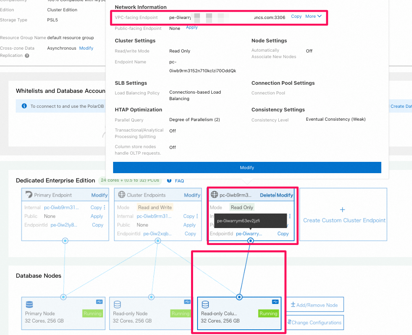Click the globe icon of pc-0iwb9rm3 endpoint
The width and height of the screenshot is (412, 335).
click(214, 195)
